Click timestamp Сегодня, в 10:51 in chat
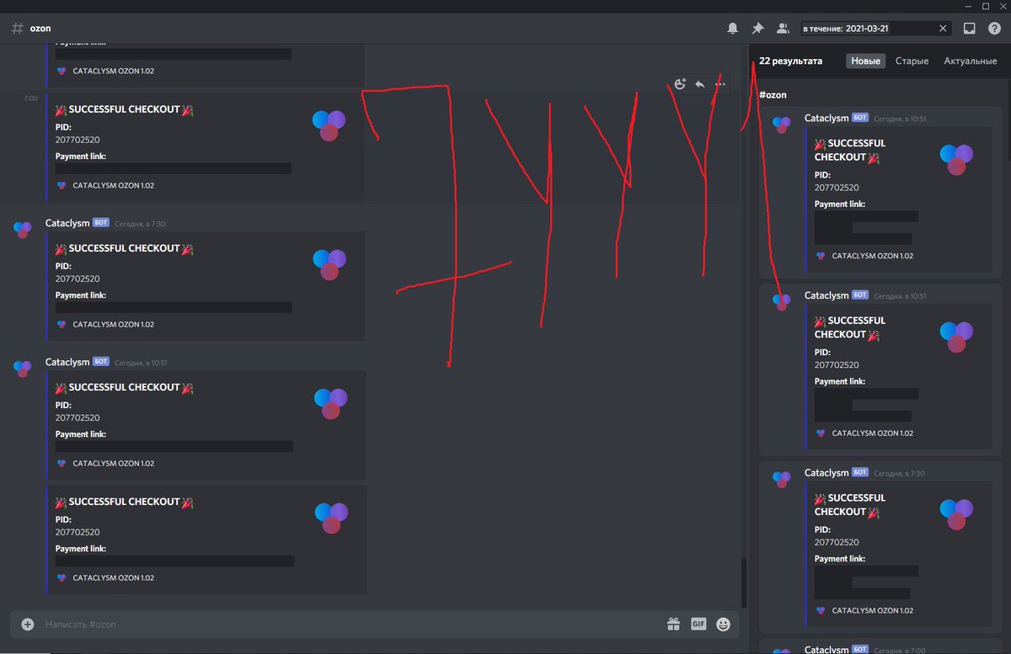This screenshot has width=1011, height=654. 141,363
